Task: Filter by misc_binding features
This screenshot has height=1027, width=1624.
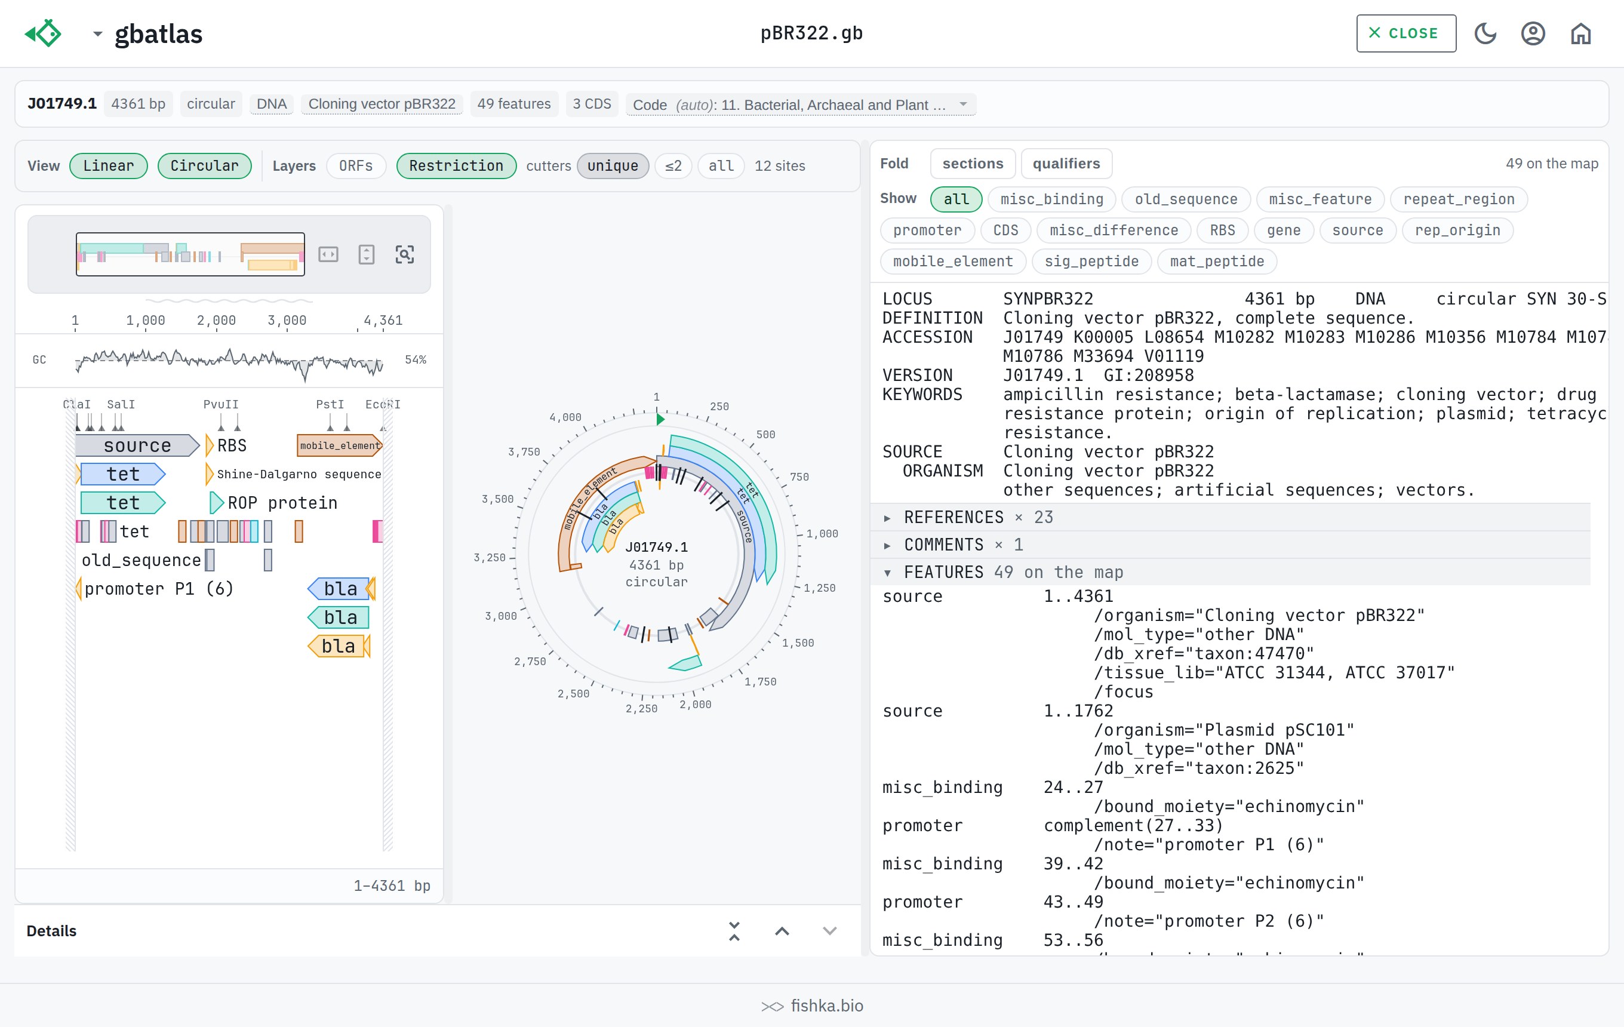Action: click(x=1051, y=199)
